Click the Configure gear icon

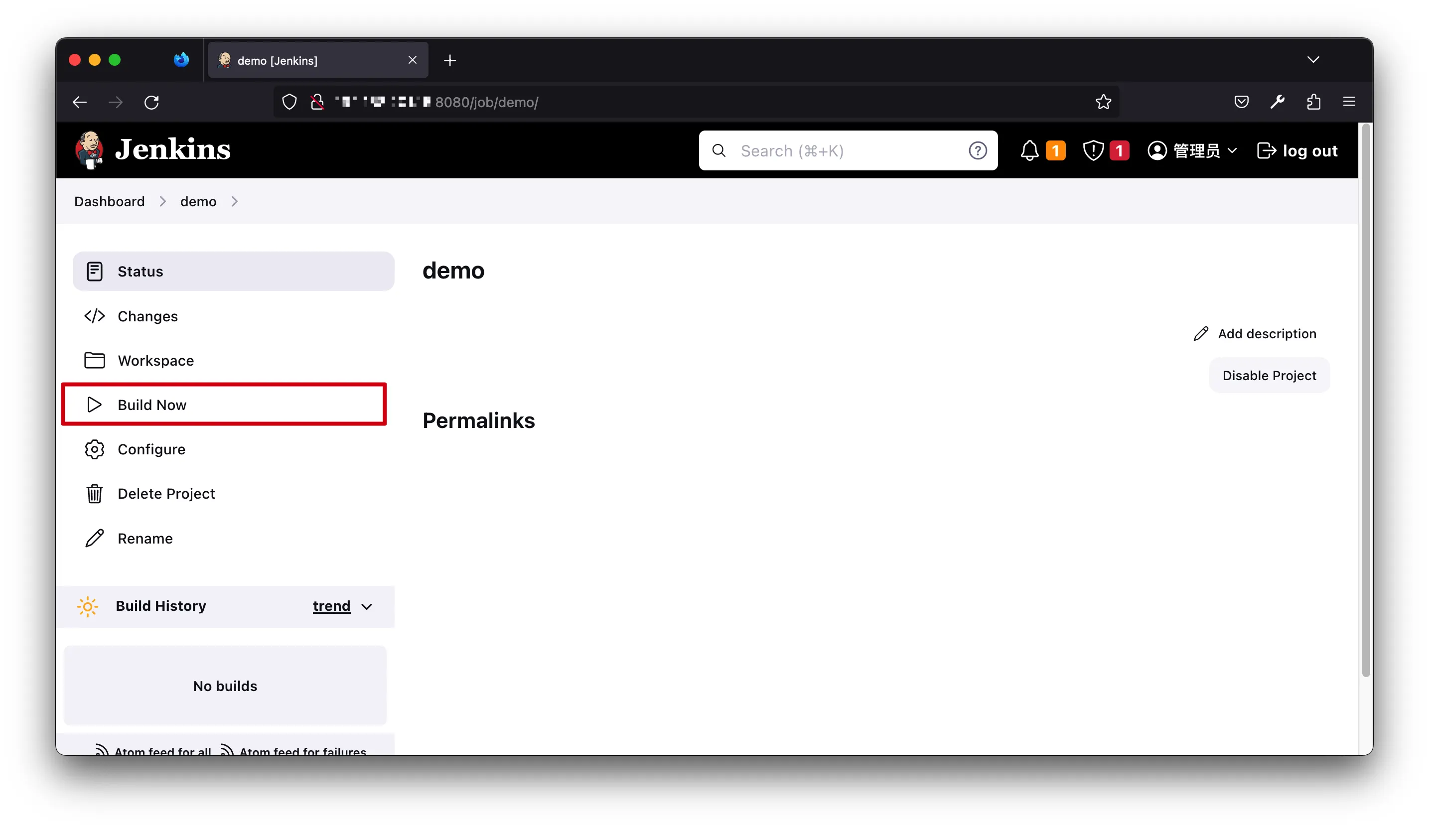(x=94, y=449)
